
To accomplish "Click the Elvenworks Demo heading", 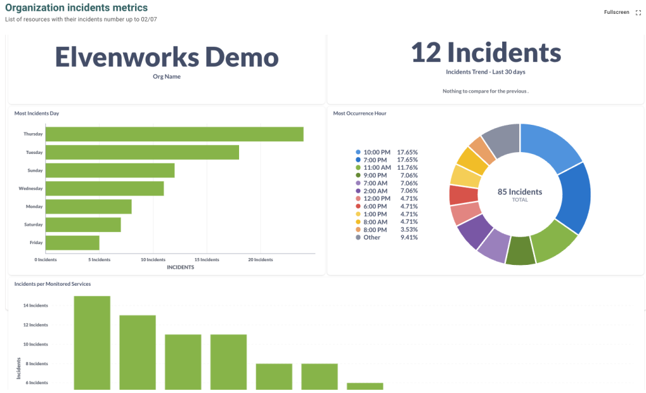I will (x=167, y=57).
